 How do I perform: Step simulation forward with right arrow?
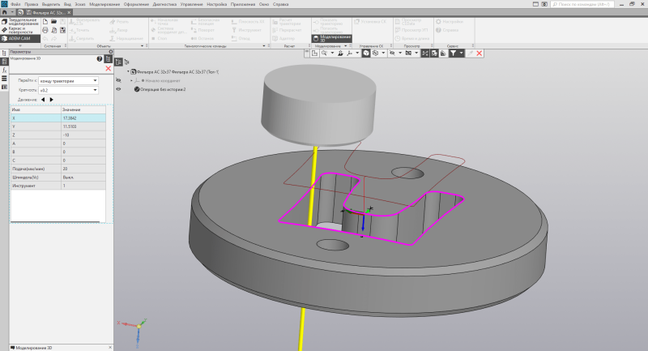point(52,100)
